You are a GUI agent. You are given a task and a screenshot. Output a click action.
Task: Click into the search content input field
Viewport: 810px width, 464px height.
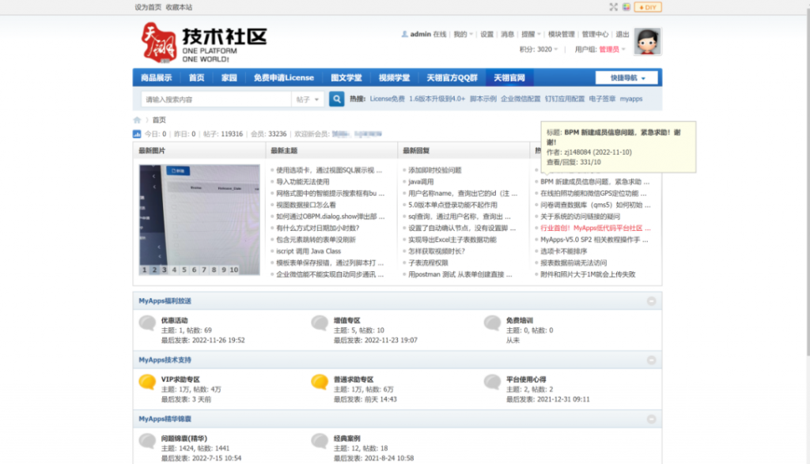(x=215, y=100)
